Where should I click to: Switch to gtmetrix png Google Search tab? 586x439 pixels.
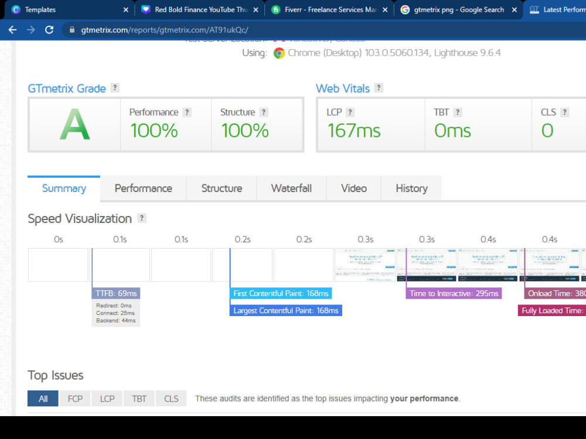click(459, 10)
